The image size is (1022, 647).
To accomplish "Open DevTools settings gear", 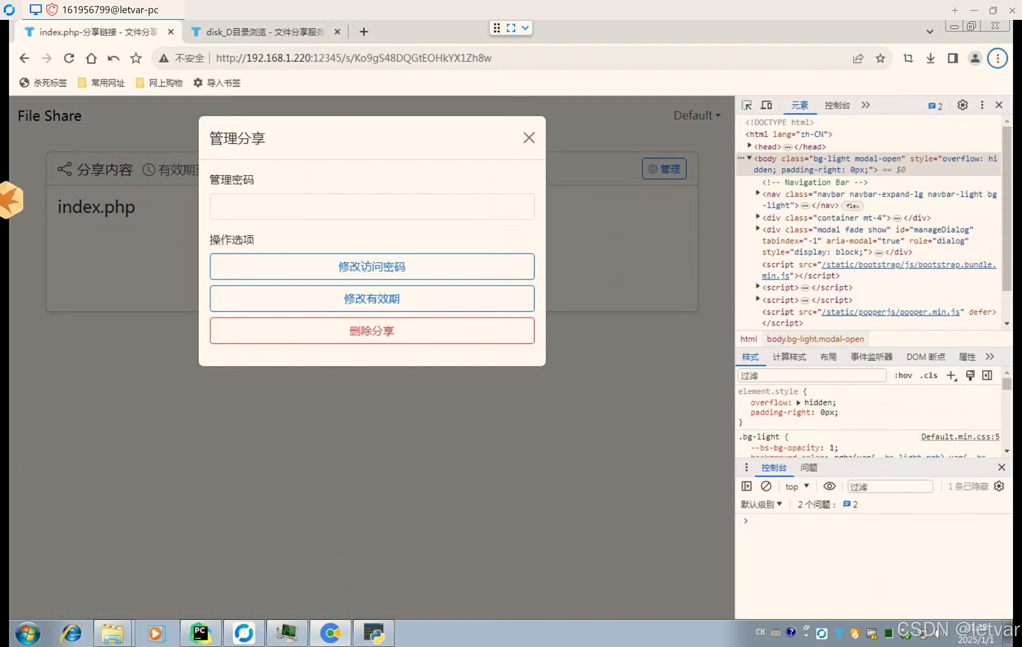I will pyautogui.click(x=962, y=105).
